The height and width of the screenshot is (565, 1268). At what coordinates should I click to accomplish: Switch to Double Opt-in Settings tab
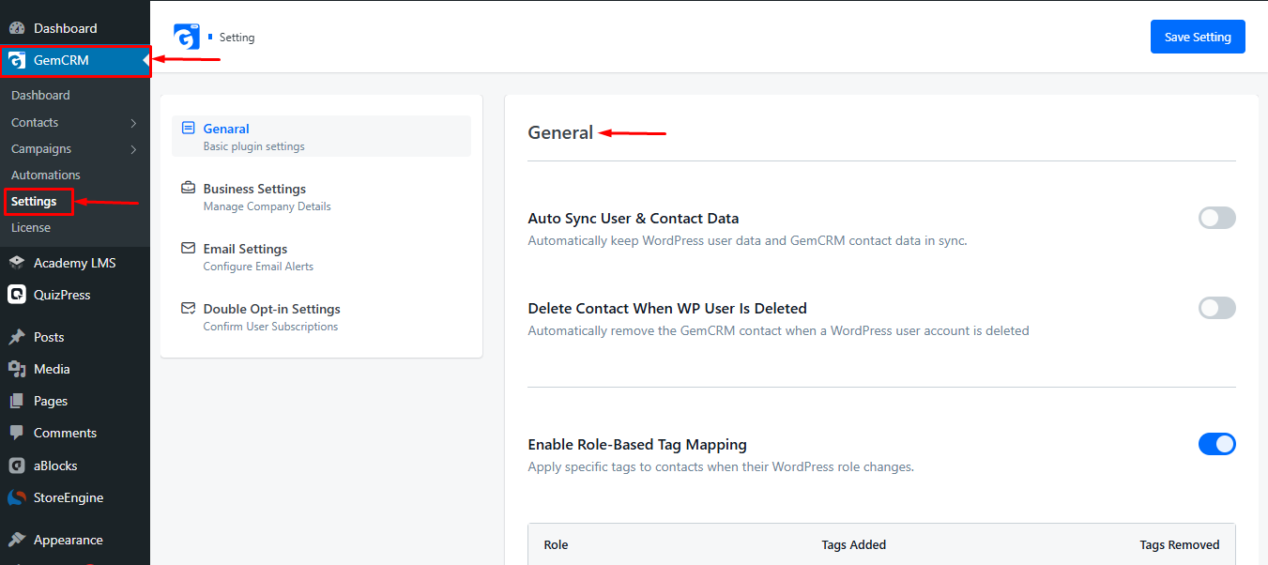point(321,316)
